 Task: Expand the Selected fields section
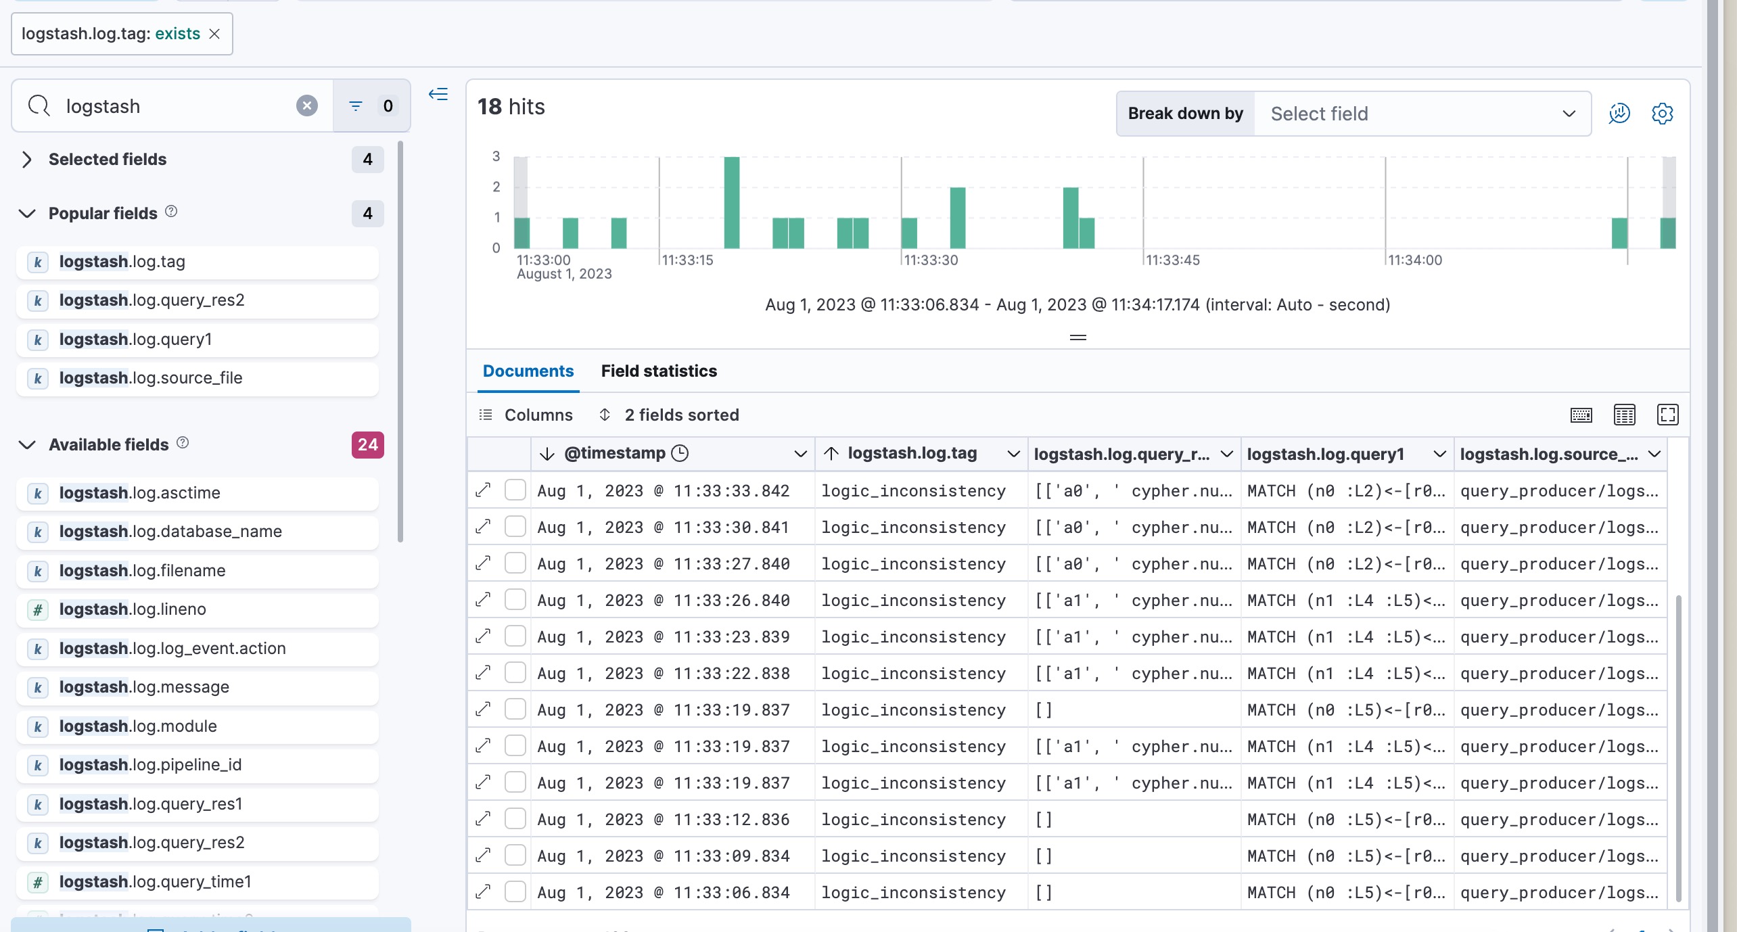pyautogui.click(x=25, y=158)
